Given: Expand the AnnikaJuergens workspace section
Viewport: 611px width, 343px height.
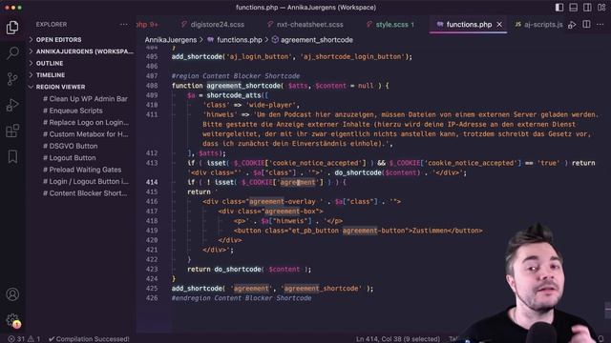Looking at the screenshot, I should coord(80,51).
